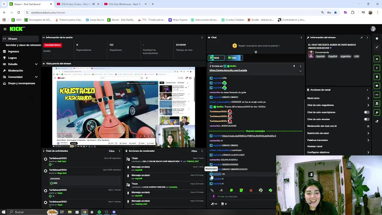Click Filtro in Feed de actividades
Image resolution: width=382 pixels, height=215 pixels.
[112, 151]
